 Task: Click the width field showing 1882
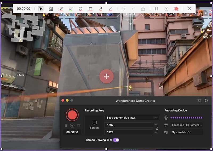point(129,125)
